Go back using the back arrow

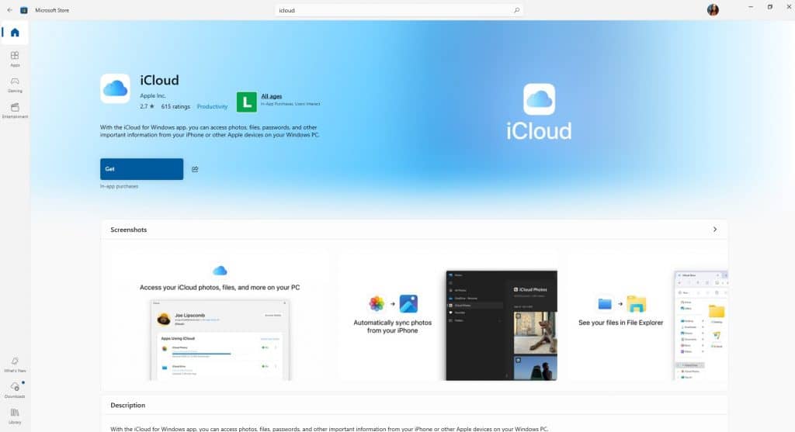click(9, 10)
